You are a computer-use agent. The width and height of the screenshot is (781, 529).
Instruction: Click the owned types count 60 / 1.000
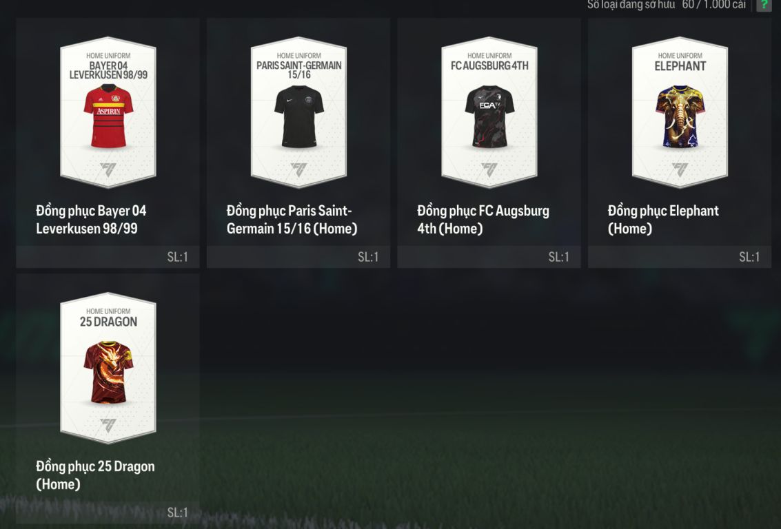(713, 5)
